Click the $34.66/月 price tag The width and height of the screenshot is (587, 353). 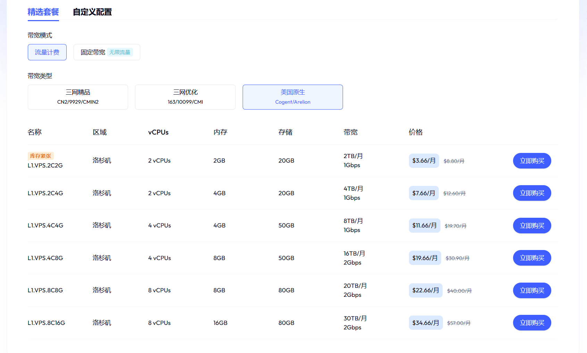click(426, 323)
